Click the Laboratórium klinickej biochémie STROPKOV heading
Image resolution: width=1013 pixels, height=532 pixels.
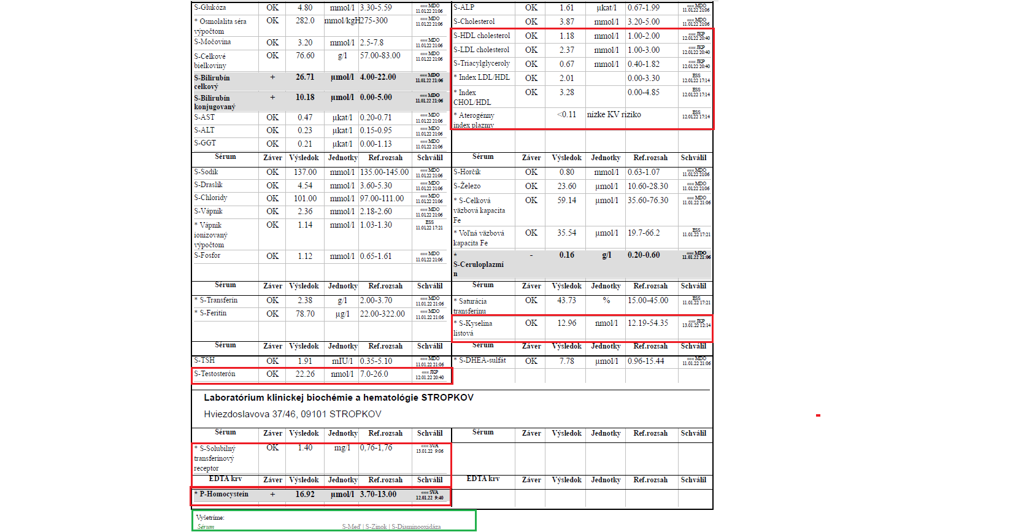tap(338, 398)
